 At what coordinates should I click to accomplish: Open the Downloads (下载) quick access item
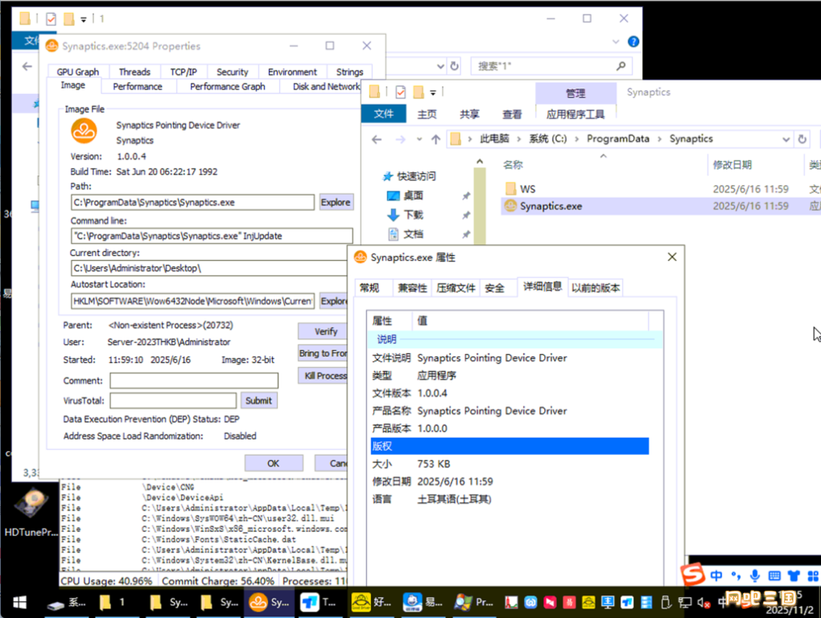413,215
